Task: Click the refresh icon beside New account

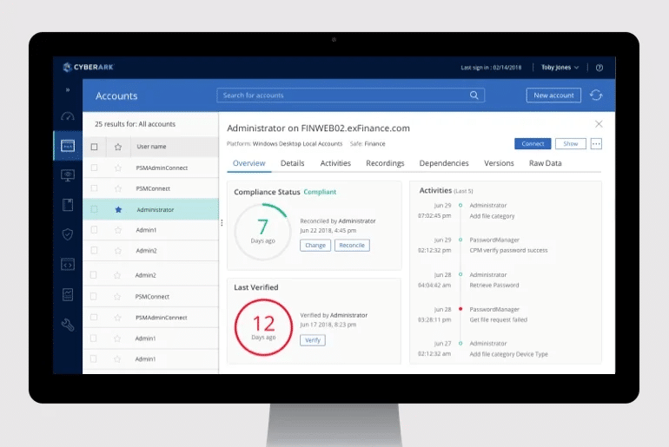Action: pyautogui.click(x=596, y=95)
